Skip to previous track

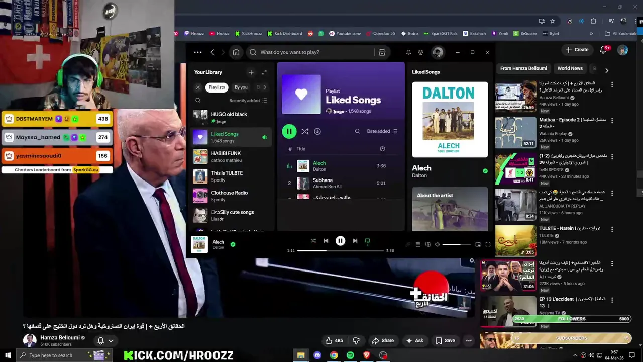326,241
